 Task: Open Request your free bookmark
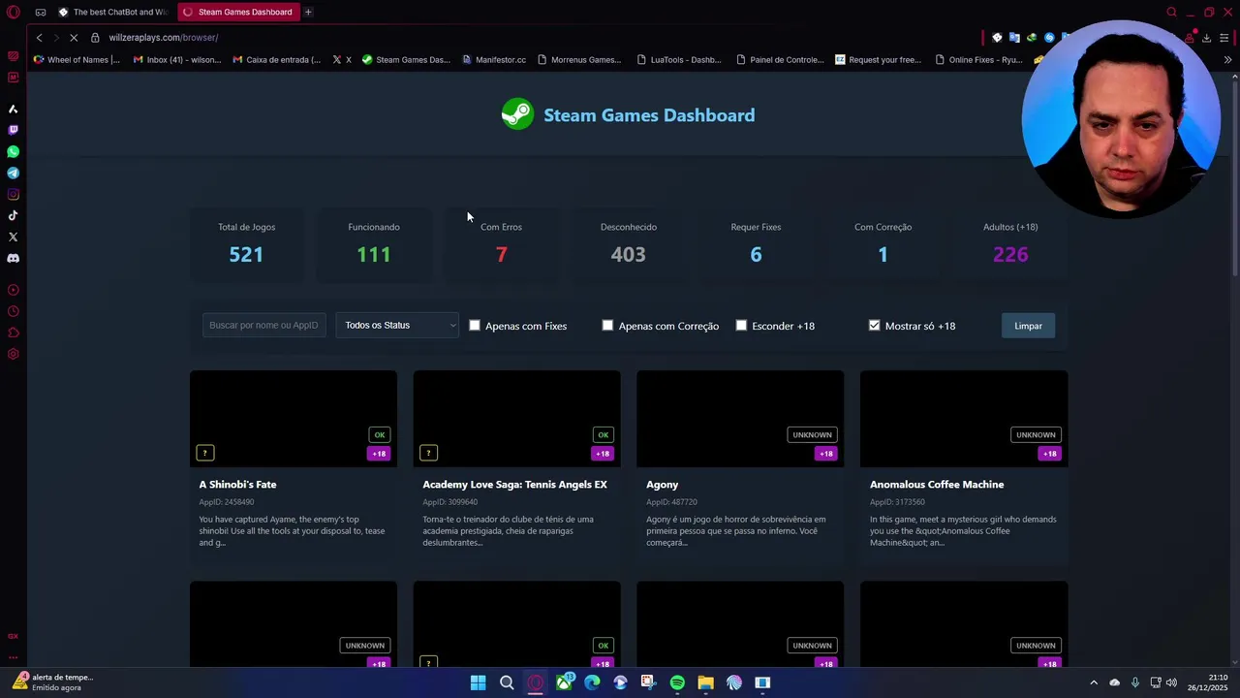(x=879, y=59)
